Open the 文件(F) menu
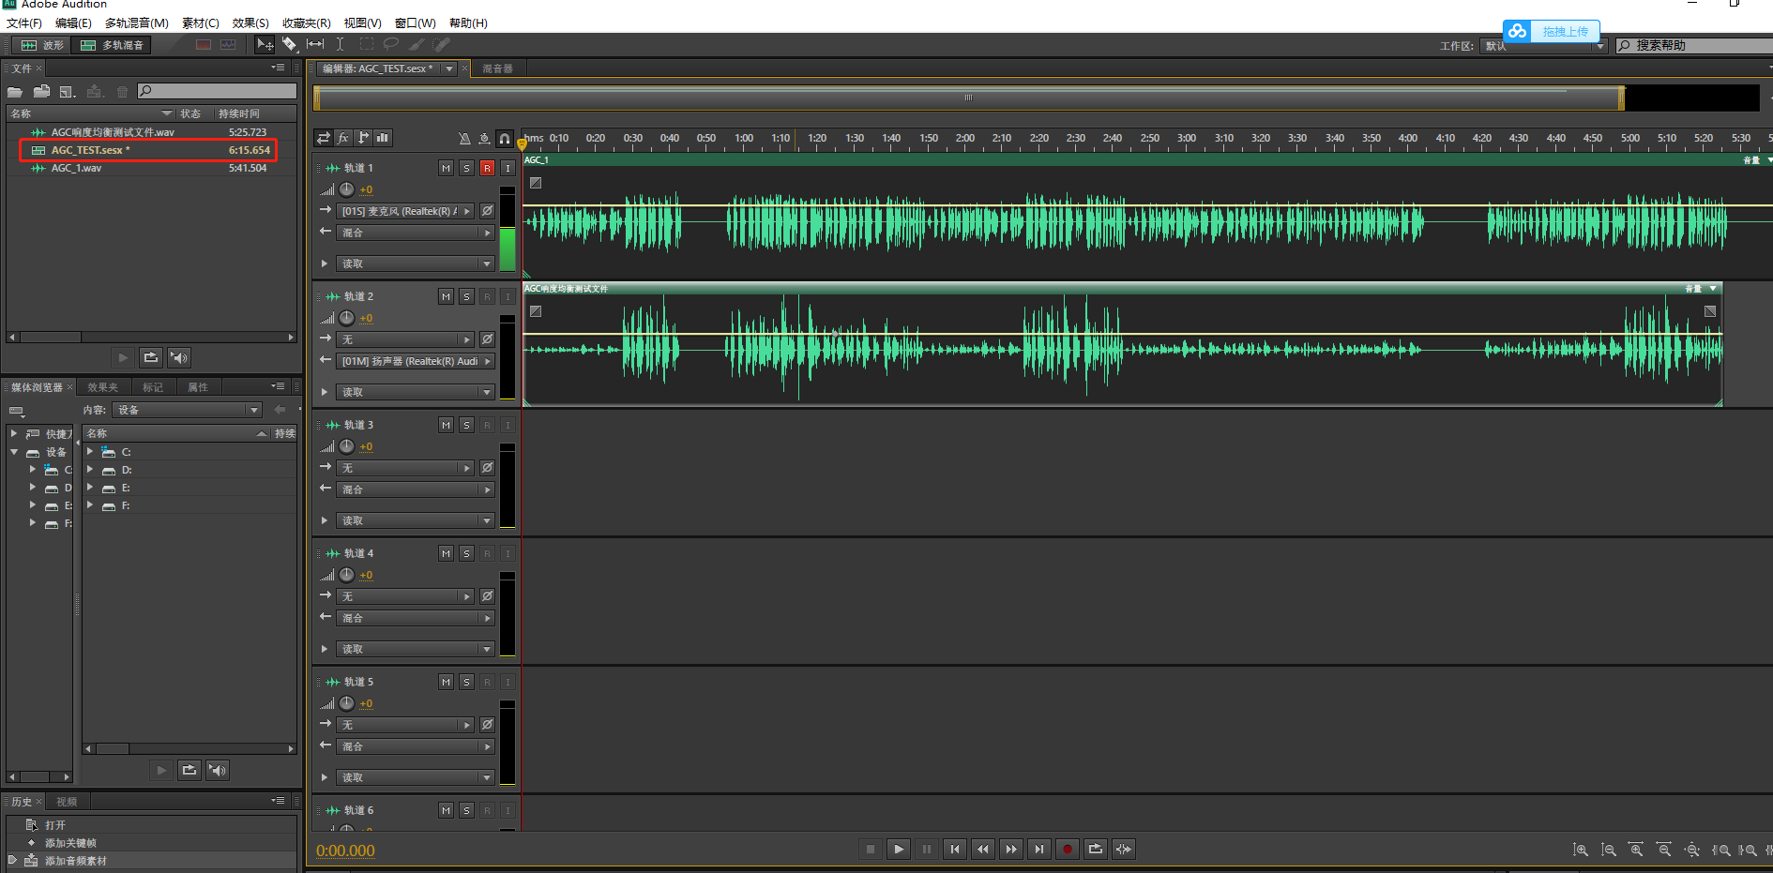1773x873 pixels. point(24,23)
